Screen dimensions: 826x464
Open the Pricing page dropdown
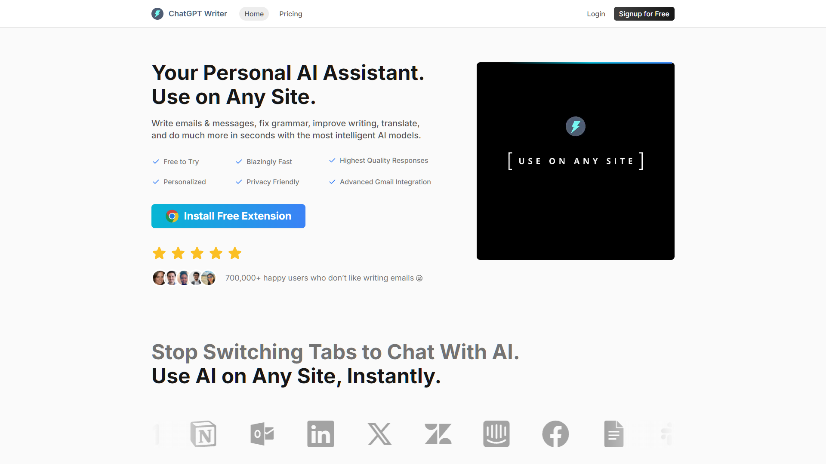click(x=290, y=14)
